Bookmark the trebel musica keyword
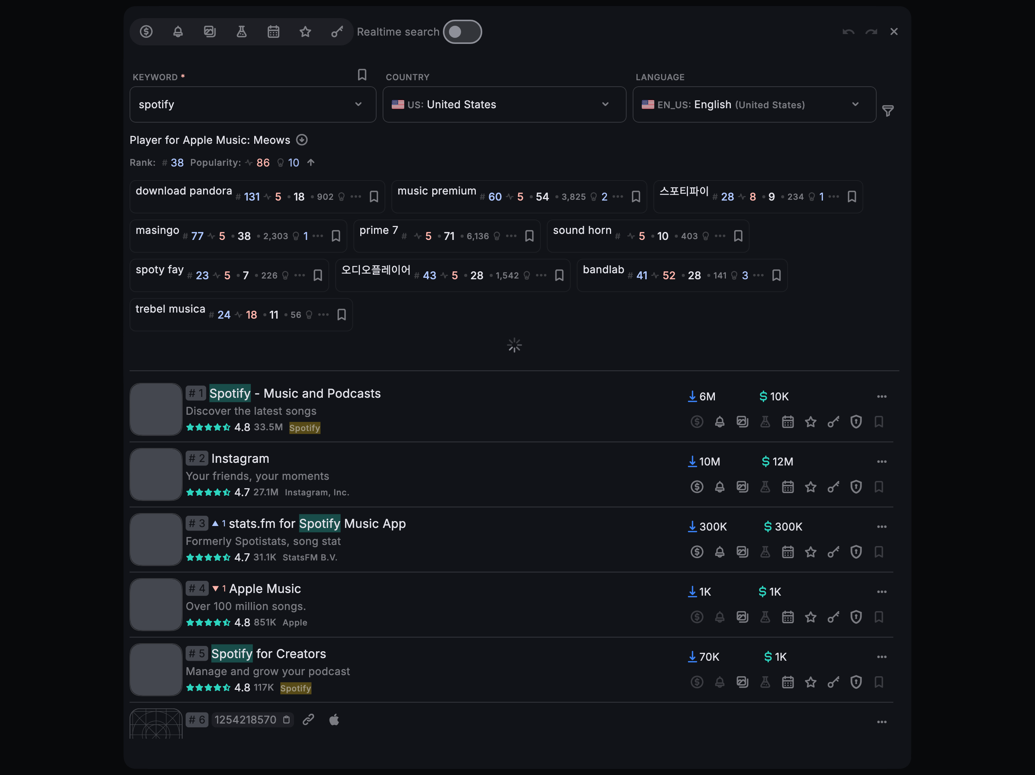Image resolution: width=1035 pixels, height=775 pixels. [341, 314]
